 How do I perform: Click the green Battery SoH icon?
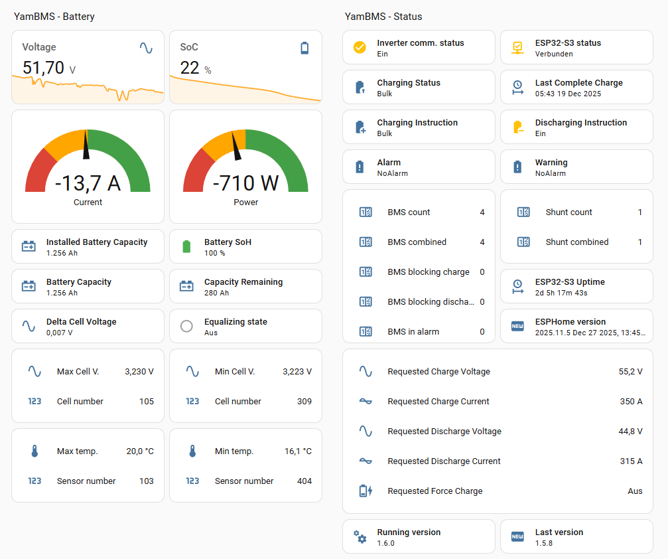tap(186, 247)
